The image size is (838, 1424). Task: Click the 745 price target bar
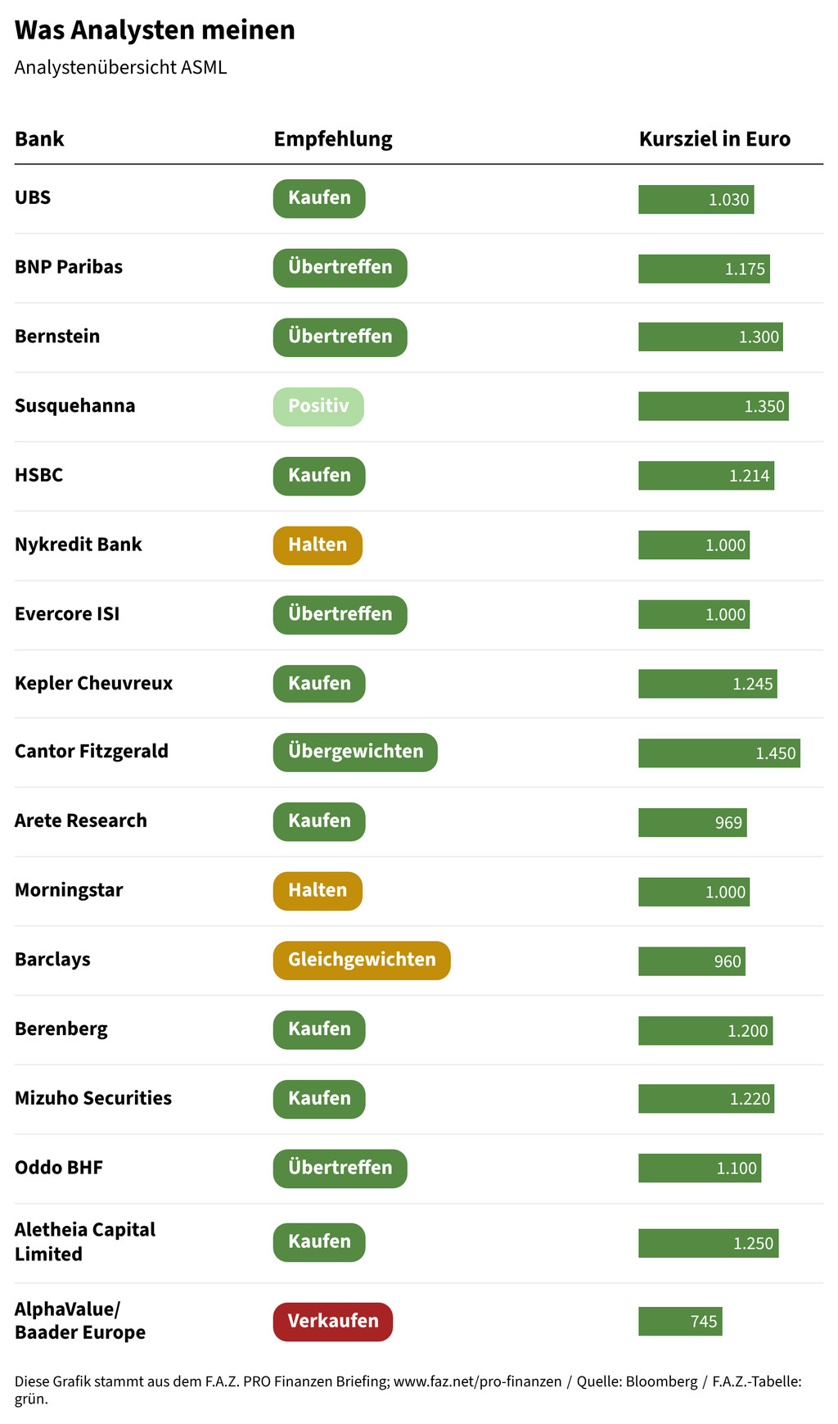click(680, 1322)
